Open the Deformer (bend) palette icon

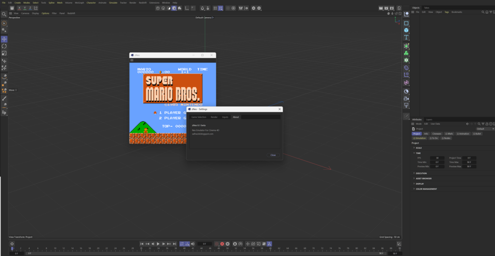406,68
